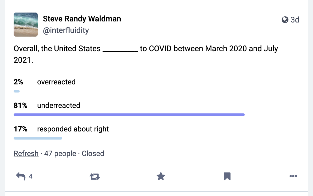313x196 pixels.
Task: Click the 81% underreacted result bar
Action: point(129,115)
